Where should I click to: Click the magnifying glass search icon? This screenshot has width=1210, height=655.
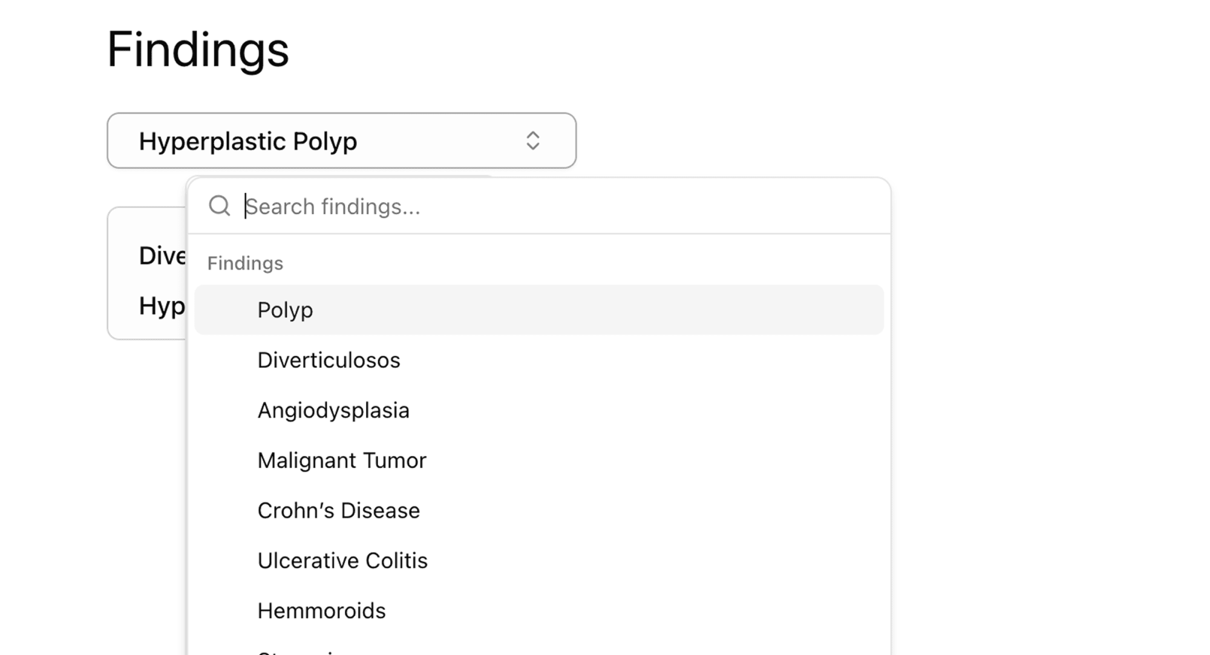(x=219, y=206)
